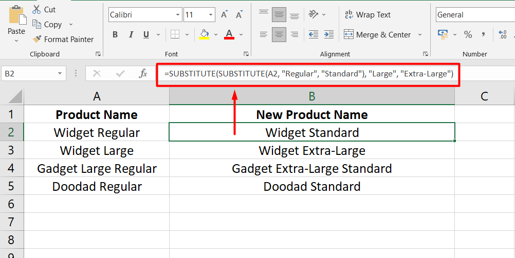This screenshot has width=515, height=258.
Task: Click into the Name Box showing B2
Action: (28, 74)
